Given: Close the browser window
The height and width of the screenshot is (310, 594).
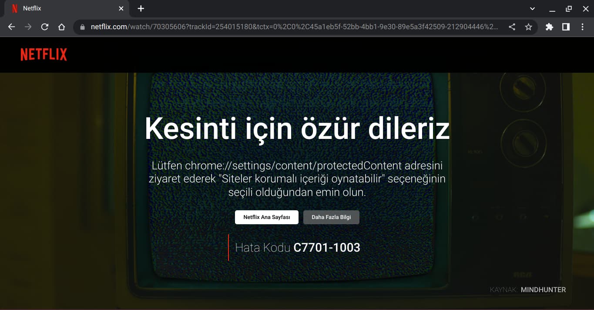Looking at the screenshot, I should click(x=585, y=8).
